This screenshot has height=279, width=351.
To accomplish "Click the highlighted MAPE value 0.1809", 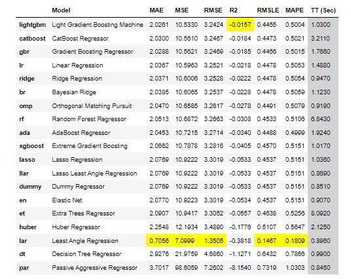I will pyautogui.click(x=295, y=241).
